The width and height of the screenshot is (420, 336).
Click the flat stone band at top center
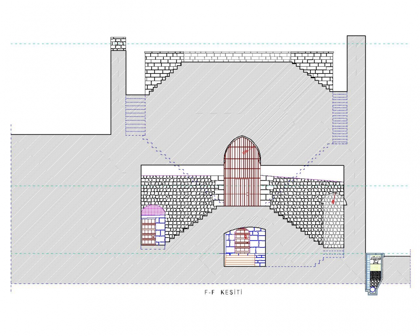(237, 57)
